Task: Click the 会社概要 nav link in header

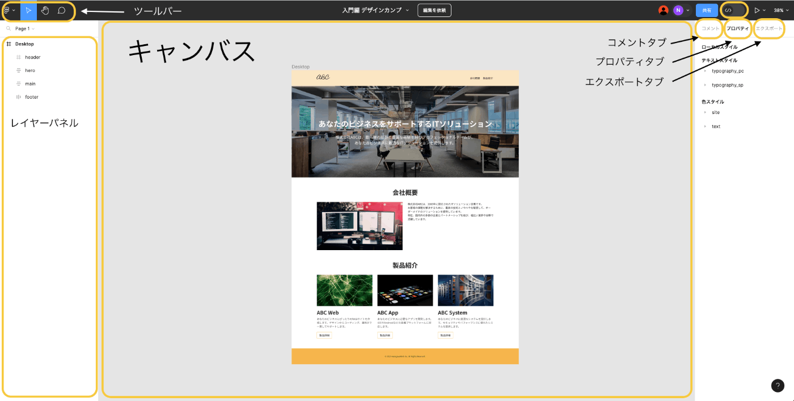Action: 475,78
